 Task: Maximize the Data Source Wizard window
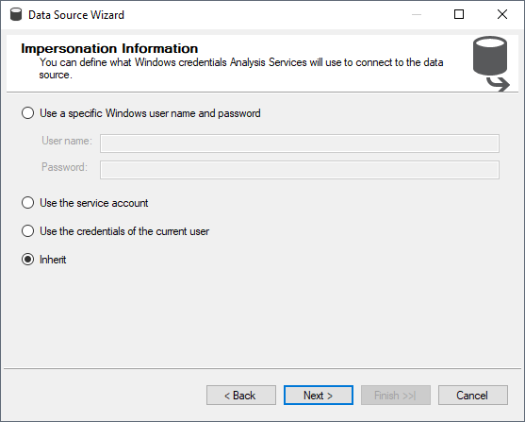point(459,14)
